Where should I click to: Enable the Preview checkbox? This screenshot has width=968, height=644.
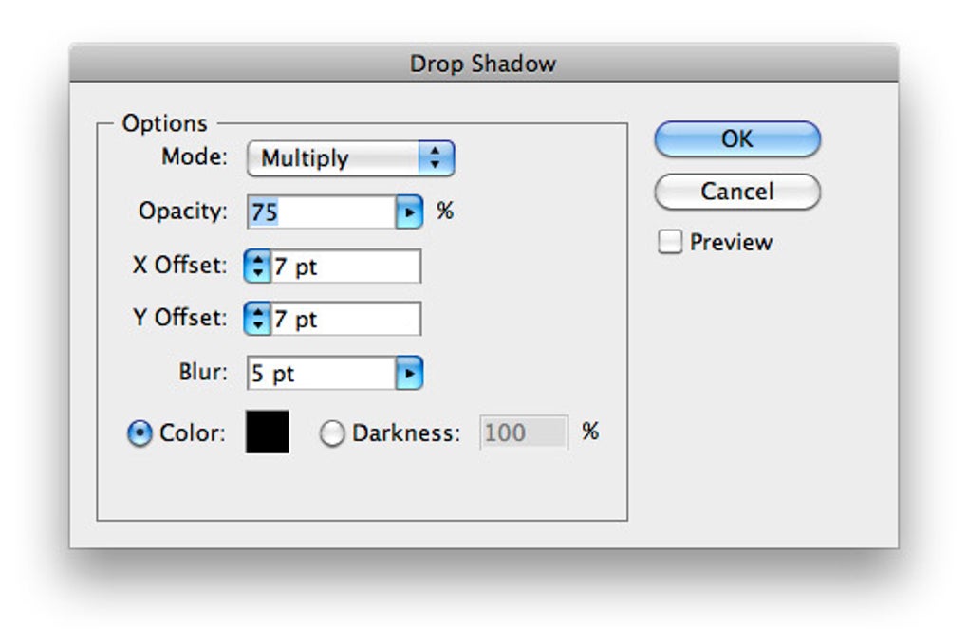[x=670, y=243]
